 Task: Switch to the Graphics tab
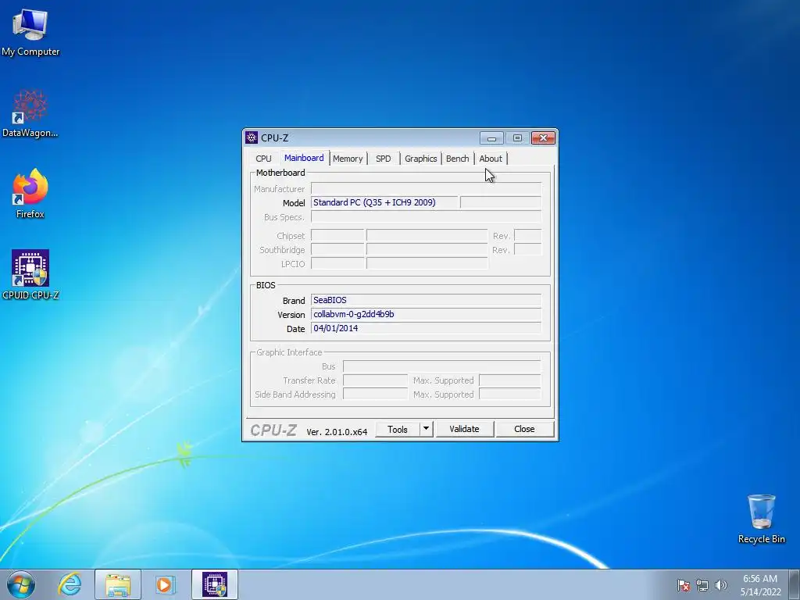[x=421, y=159]
